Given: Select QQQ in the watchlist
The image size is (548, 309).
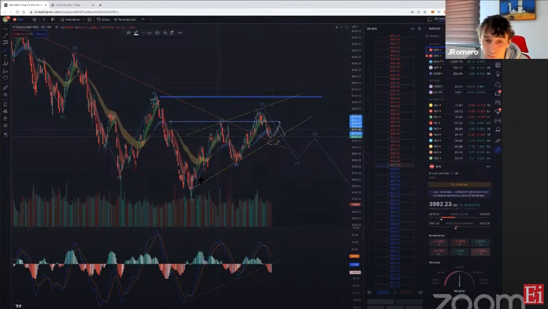Looking at the screenshot, I should pos(459,74).
